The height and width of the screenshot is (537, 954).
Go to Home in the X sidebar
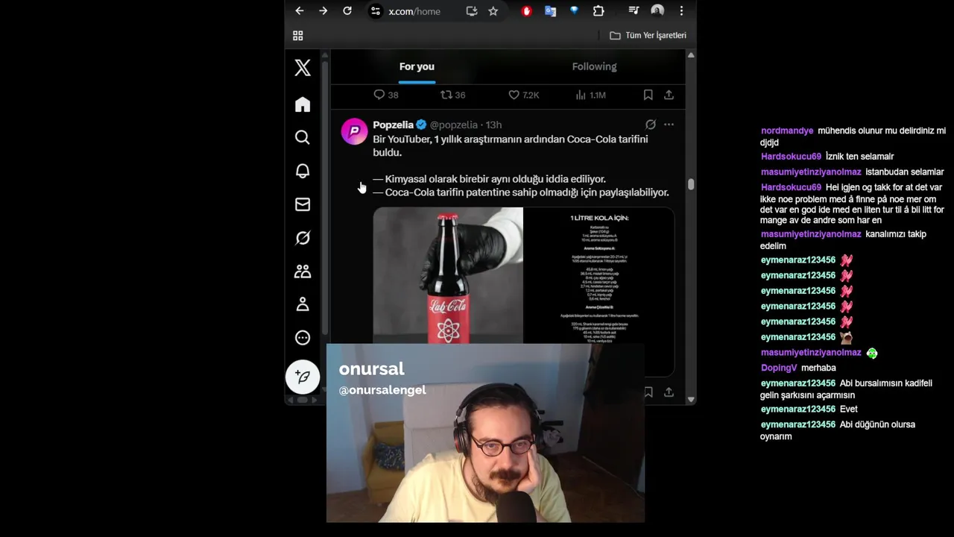[x=303, y=104]
